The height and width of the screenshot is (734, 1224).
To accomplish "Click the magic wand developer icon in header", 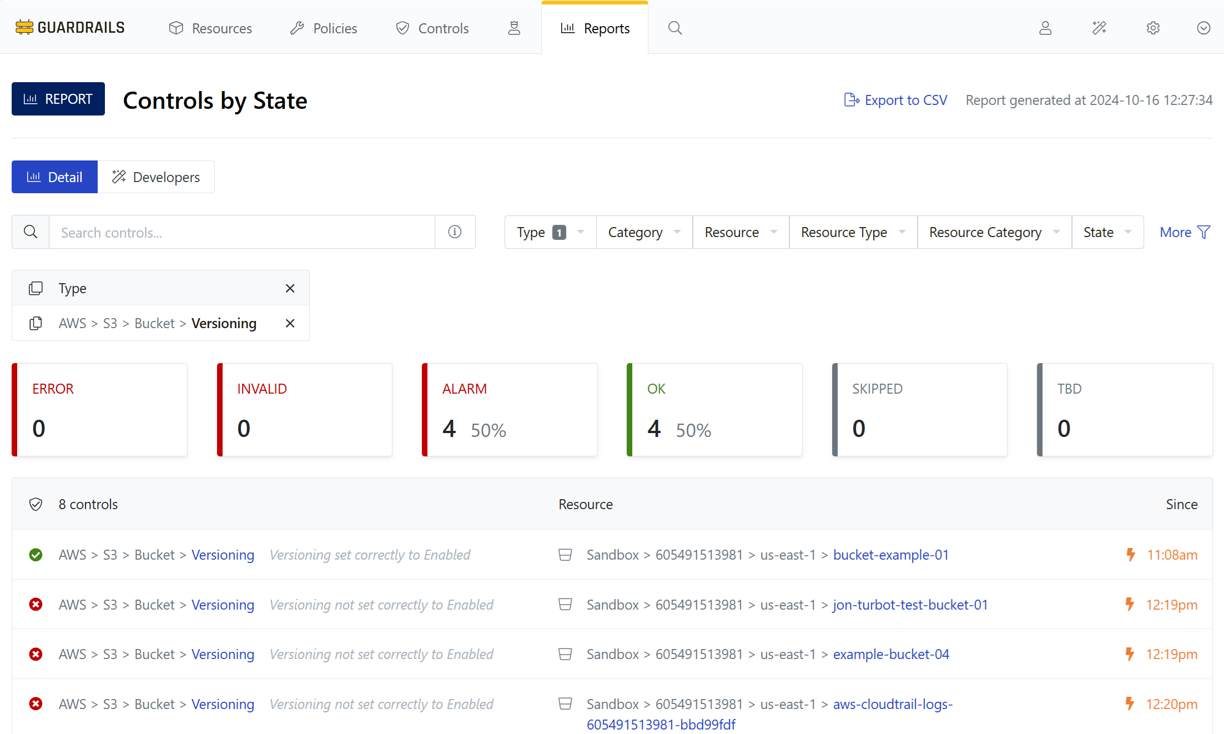I will point(1099,28).
